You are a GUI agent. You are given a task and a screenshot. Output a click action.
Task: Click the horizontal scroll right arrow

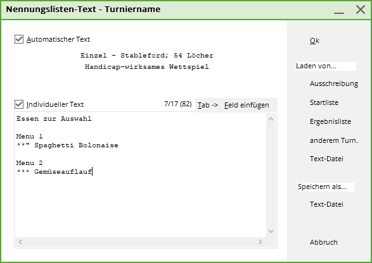tap(260, 242)
